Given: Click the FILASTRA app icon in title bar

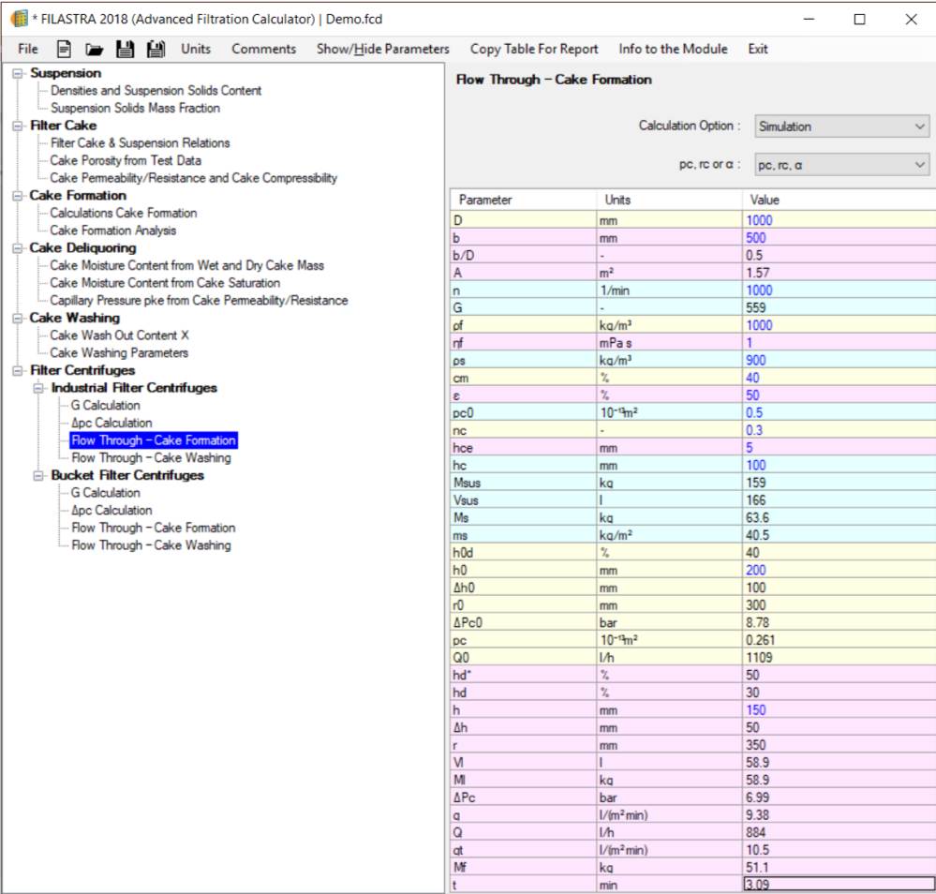Looking at the screenshot, I should (19, 19).
